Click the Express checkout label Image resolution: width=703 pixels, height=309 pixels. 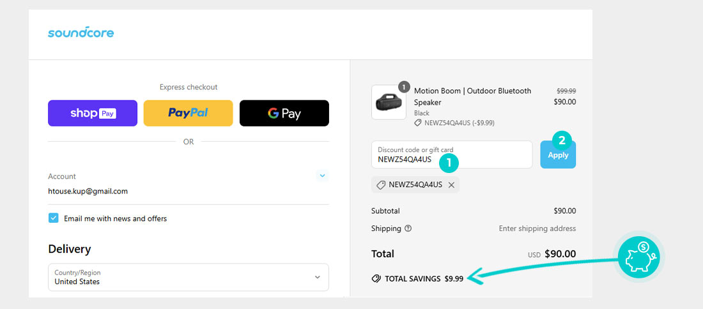(x=189, y=87)
